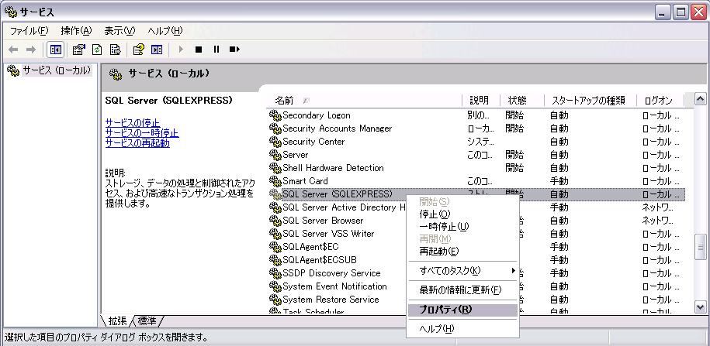Click the gear icon beside SQL Server Browser
The height and width of the screenshot is (346, 710).
(x=275, y=221)
